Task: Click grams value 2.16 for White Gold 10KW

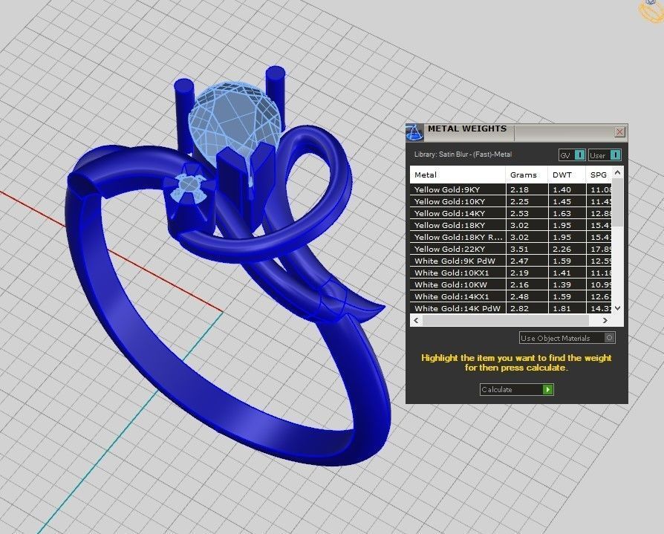Action: [x=519, y=284]
